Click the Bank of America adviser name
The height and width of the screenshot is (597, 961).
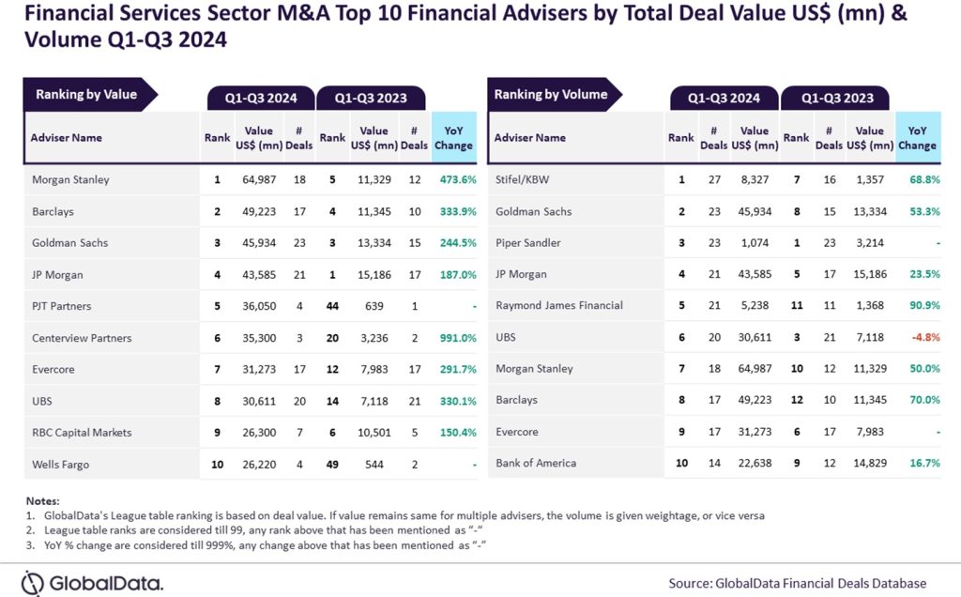pos(536,464)
